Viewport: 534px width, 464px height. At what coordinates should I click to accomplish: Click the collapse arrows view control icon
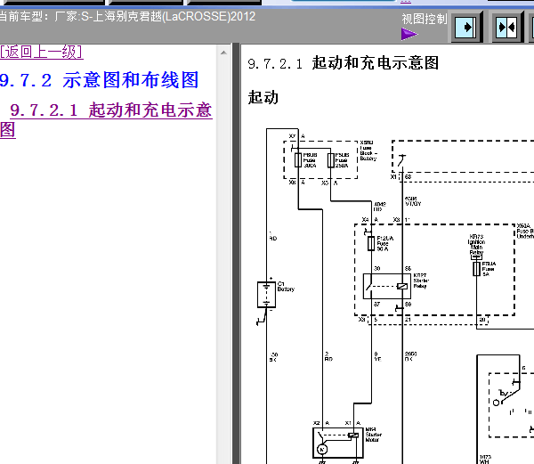(506, 28)
